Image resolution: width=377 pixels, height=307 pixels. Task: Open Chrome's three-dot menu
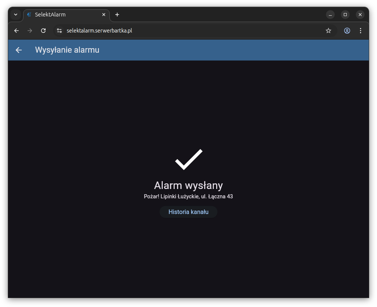click(x=361, y=31)
